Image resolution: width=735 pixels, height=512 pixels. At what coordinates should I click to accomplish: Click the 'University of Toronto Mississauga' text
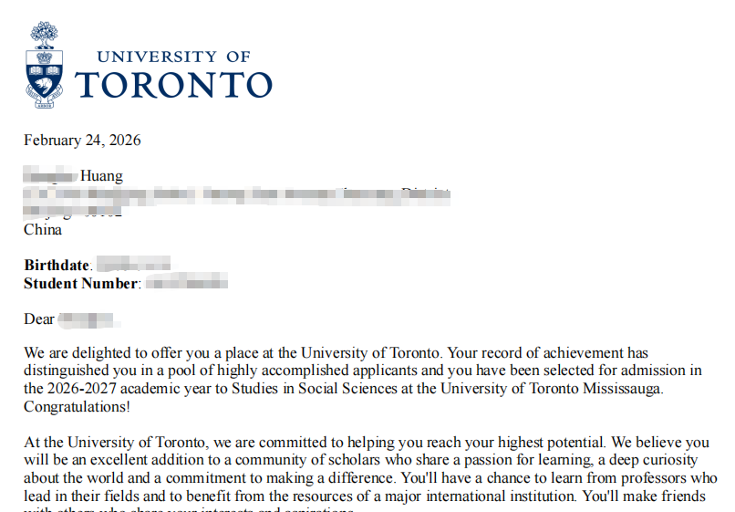550,389
